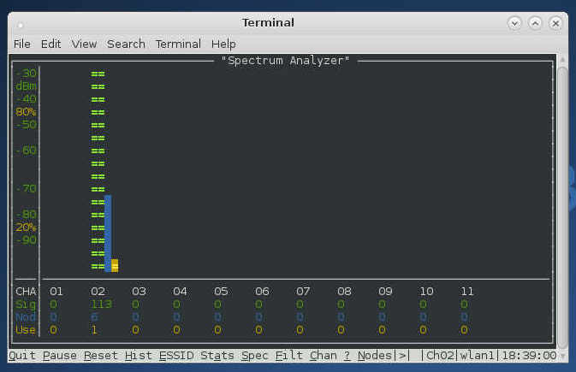Click channel 09 label
Screen dimensions: 576x372
(385, 292)
